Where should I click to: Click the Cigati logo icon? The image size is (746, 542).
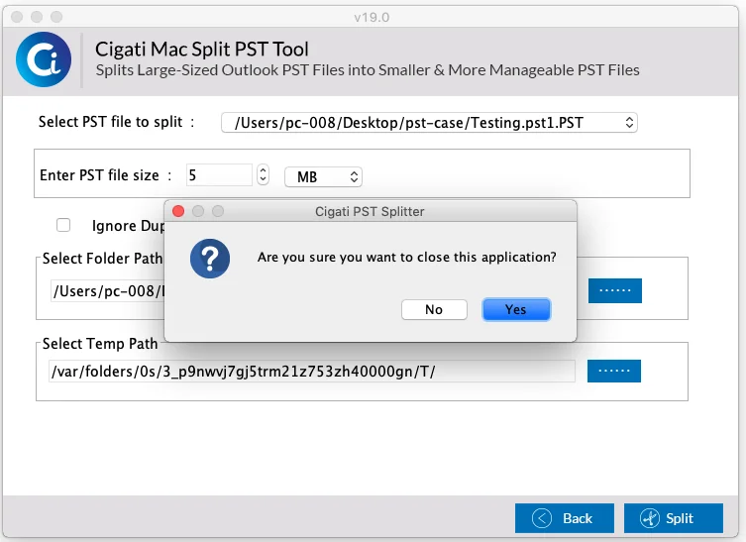click(x=44, y=59)
